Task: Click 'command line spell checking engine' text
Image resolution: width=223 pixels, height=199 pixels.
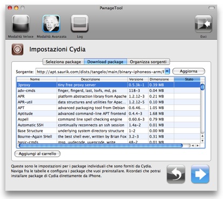Action: pos(90,119)
